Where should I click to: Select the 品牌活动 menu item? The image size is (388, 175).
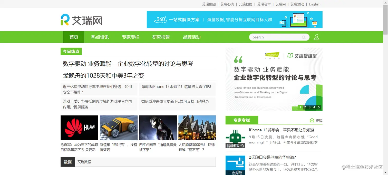[x=191, y=37]
